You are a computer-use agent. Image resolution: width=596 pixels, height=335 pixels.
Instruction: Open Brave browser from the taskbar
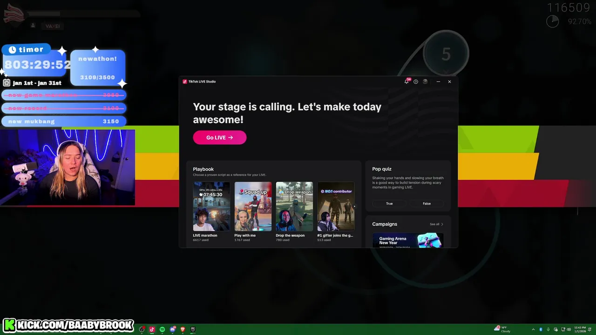point(183,329)
